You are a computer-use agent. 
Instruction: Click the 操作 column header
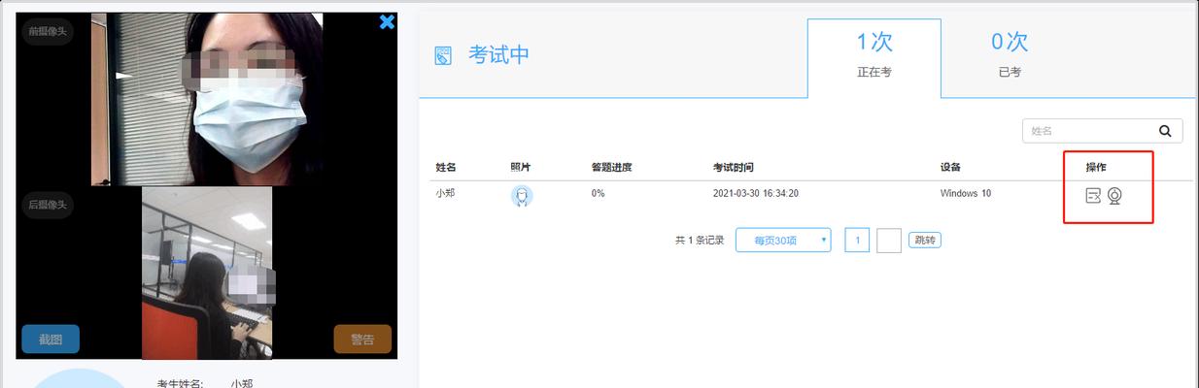[x=1096, y=168]
